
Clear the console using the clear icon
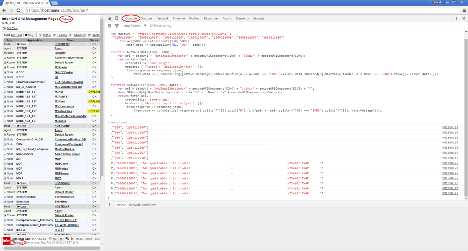(x=109, y=25)
